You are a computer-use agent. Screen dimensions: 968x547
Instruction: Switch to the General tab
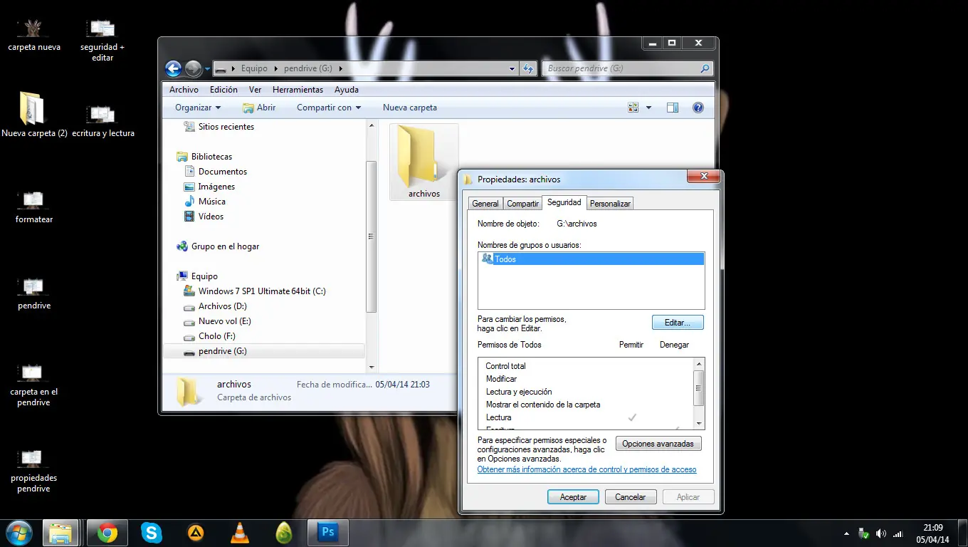click(485, 204)
